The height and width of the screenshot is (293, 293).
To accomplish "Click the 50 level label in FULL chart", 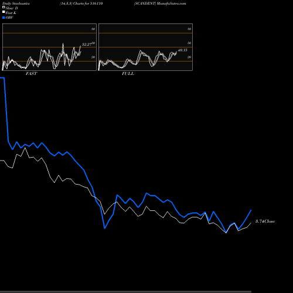I will point(189,43).
